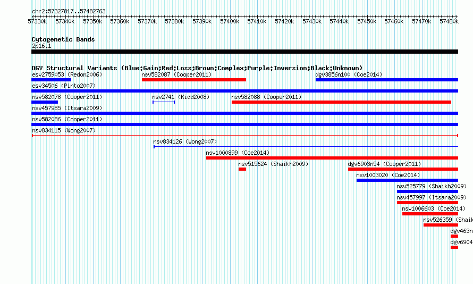Click the 57390k ruler tick label
This screenshot has width=473, height=284.
tap(202, 21)
